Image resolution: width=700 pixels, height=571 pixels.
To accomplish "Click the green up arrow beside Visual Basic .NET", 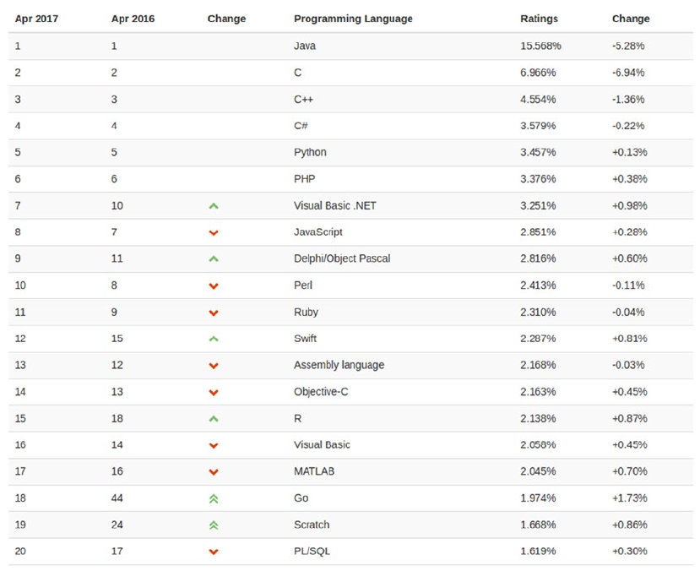I will click(214, 206).
